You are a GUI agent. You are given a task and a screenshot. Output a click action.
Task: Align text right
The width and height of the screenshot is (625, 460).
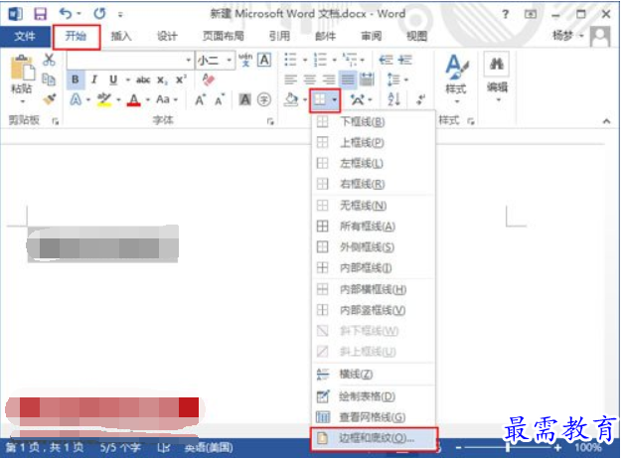(x=329, y=79)
